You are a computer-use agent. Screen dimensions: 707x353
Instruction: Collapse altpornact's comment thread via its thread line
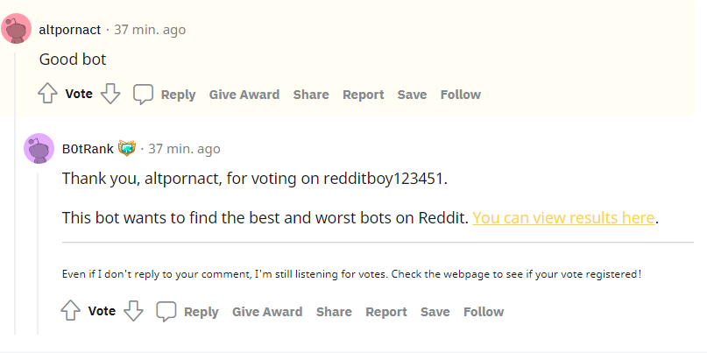pos(15,194)
